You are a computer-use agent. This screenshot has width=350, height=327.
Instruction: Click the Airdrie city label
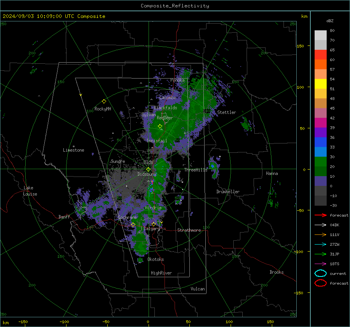(153, 208)
